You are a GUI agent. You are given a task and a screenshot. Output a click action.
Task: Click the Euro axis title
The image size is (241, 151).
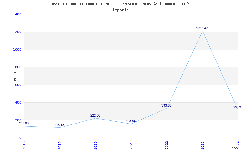point(15,76)
